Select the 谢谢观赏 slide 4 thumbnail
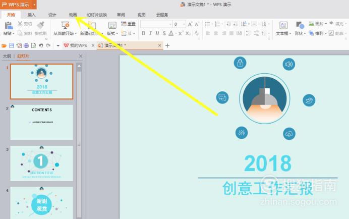 click(x=42, y=203)
